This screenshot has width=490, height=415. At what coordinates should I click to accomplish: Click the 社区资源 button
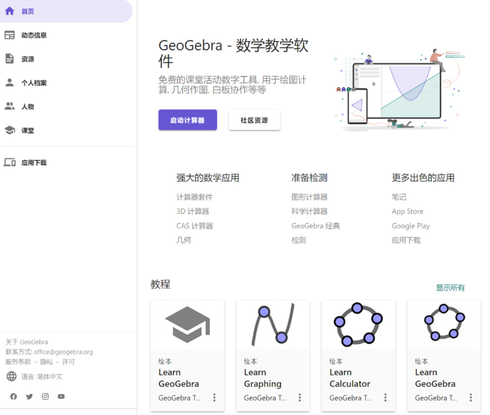(254, 120)
